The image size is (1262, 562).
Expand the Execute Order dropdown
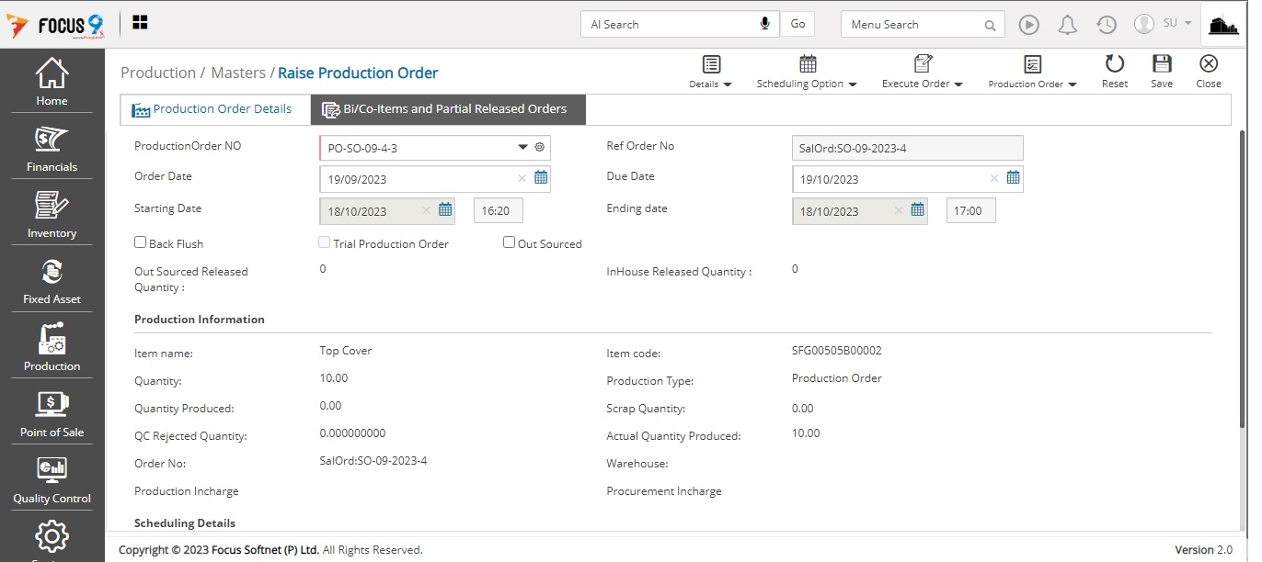(923, 72)
